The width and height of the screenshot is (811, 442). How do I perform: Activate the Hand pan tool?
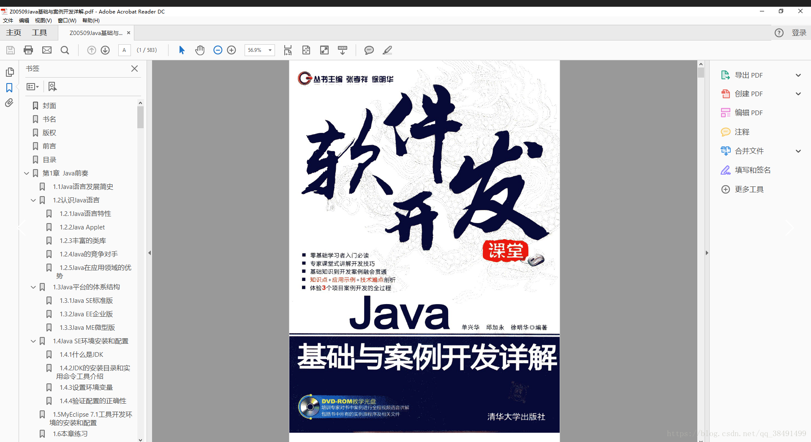[200, 50]
